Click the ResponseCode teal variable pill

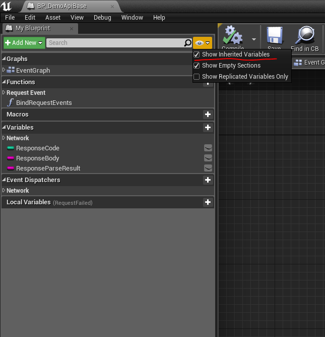coord(11,148)
